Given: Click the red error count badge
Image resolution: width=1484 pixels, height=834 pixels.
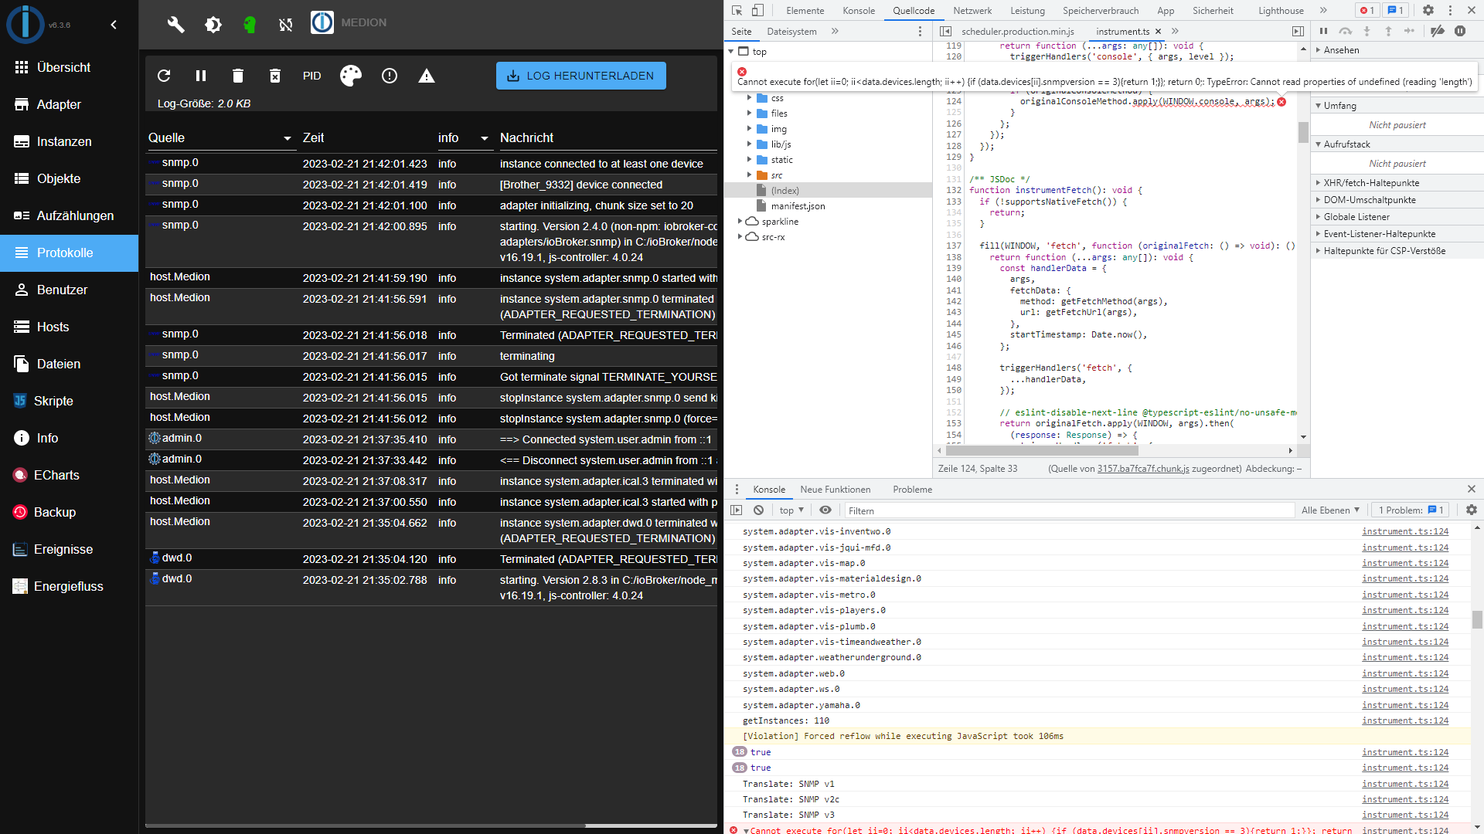Looking at the screenshot, I should 1367,10.
